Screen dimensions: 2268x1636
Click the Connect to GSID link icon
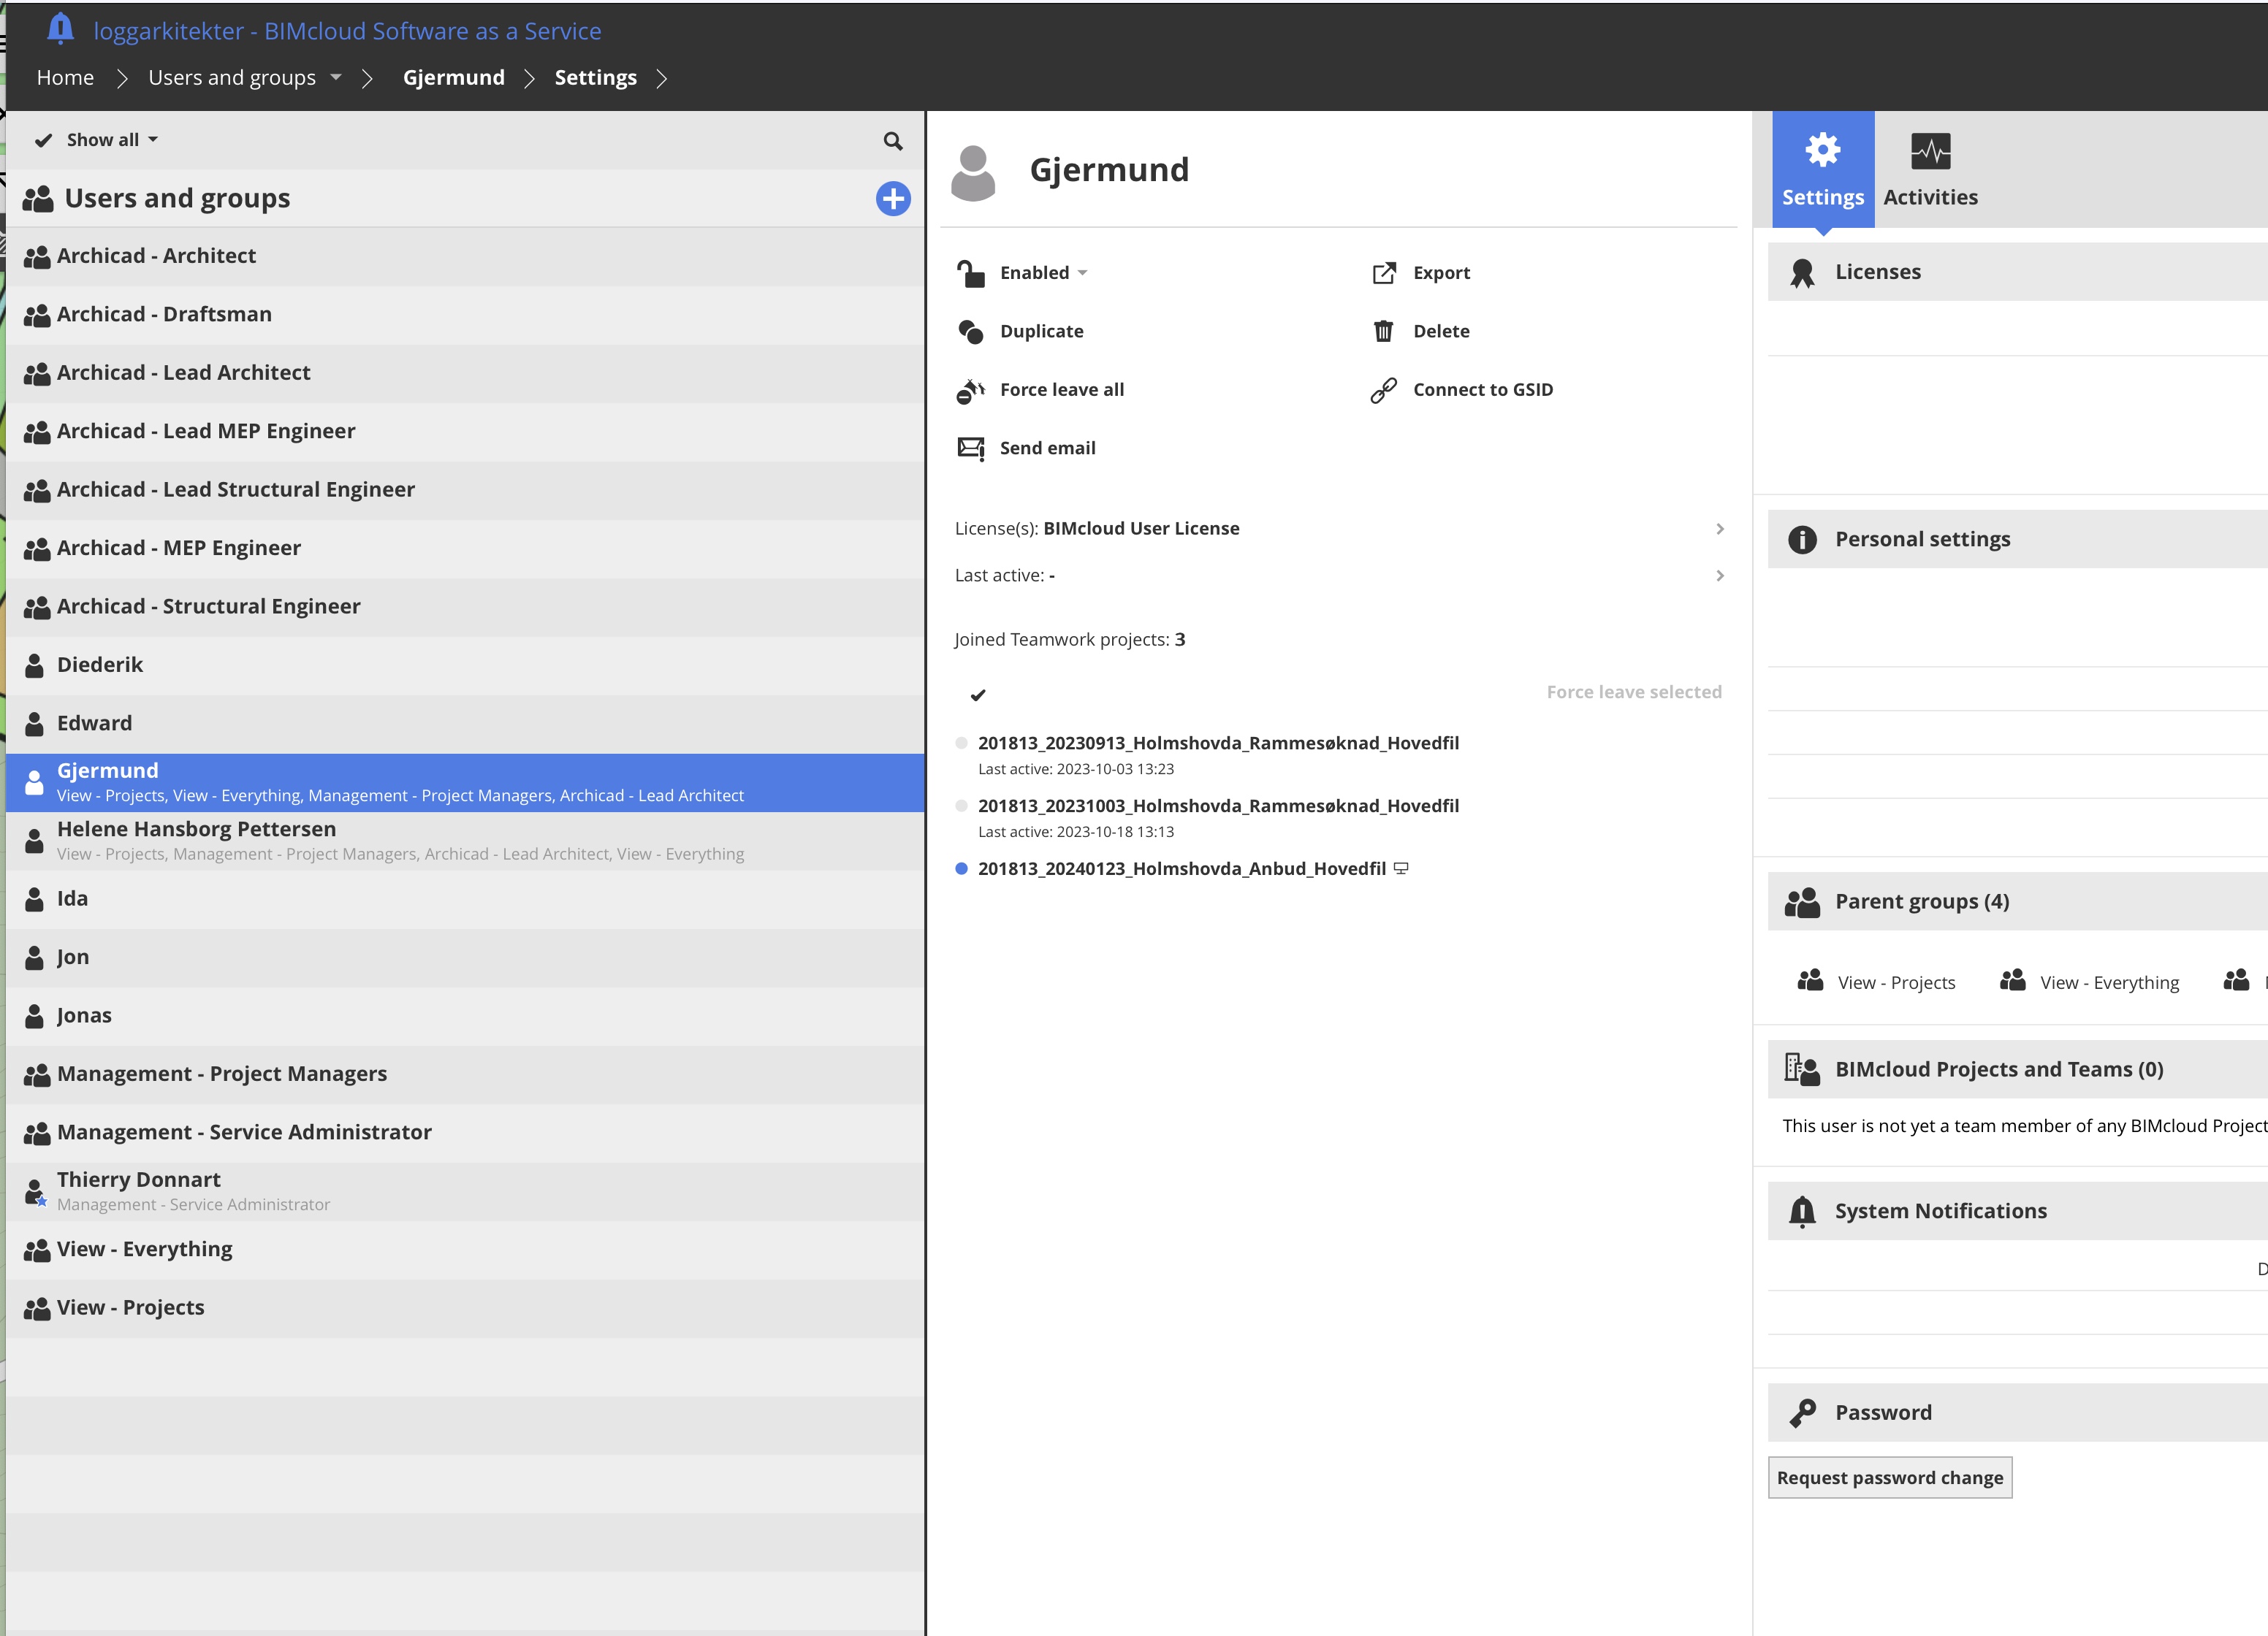pyautogui.click(x=1382, y=390)
